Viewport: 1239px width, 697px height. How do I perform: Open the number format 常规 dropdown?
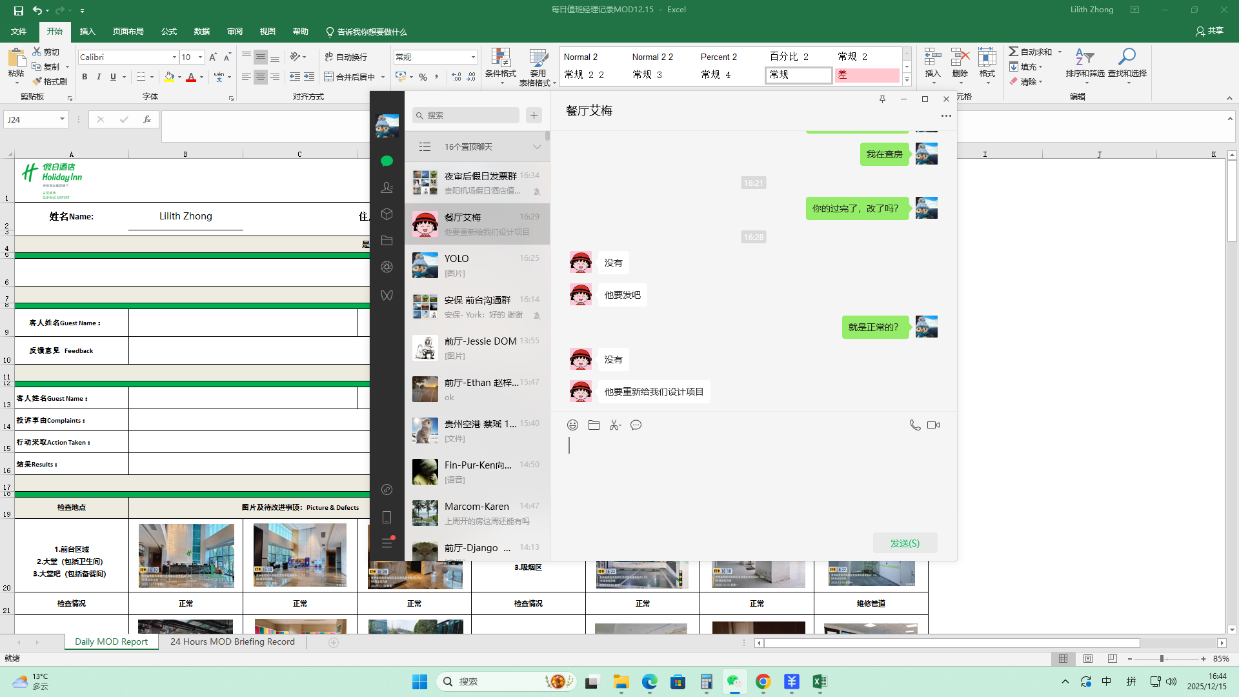[473, 57]
